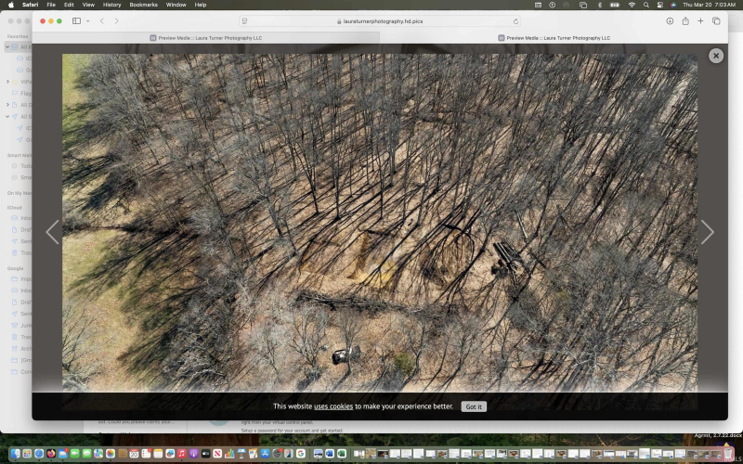Open the Help menu
743x464 pixels.
click(201, 5)
